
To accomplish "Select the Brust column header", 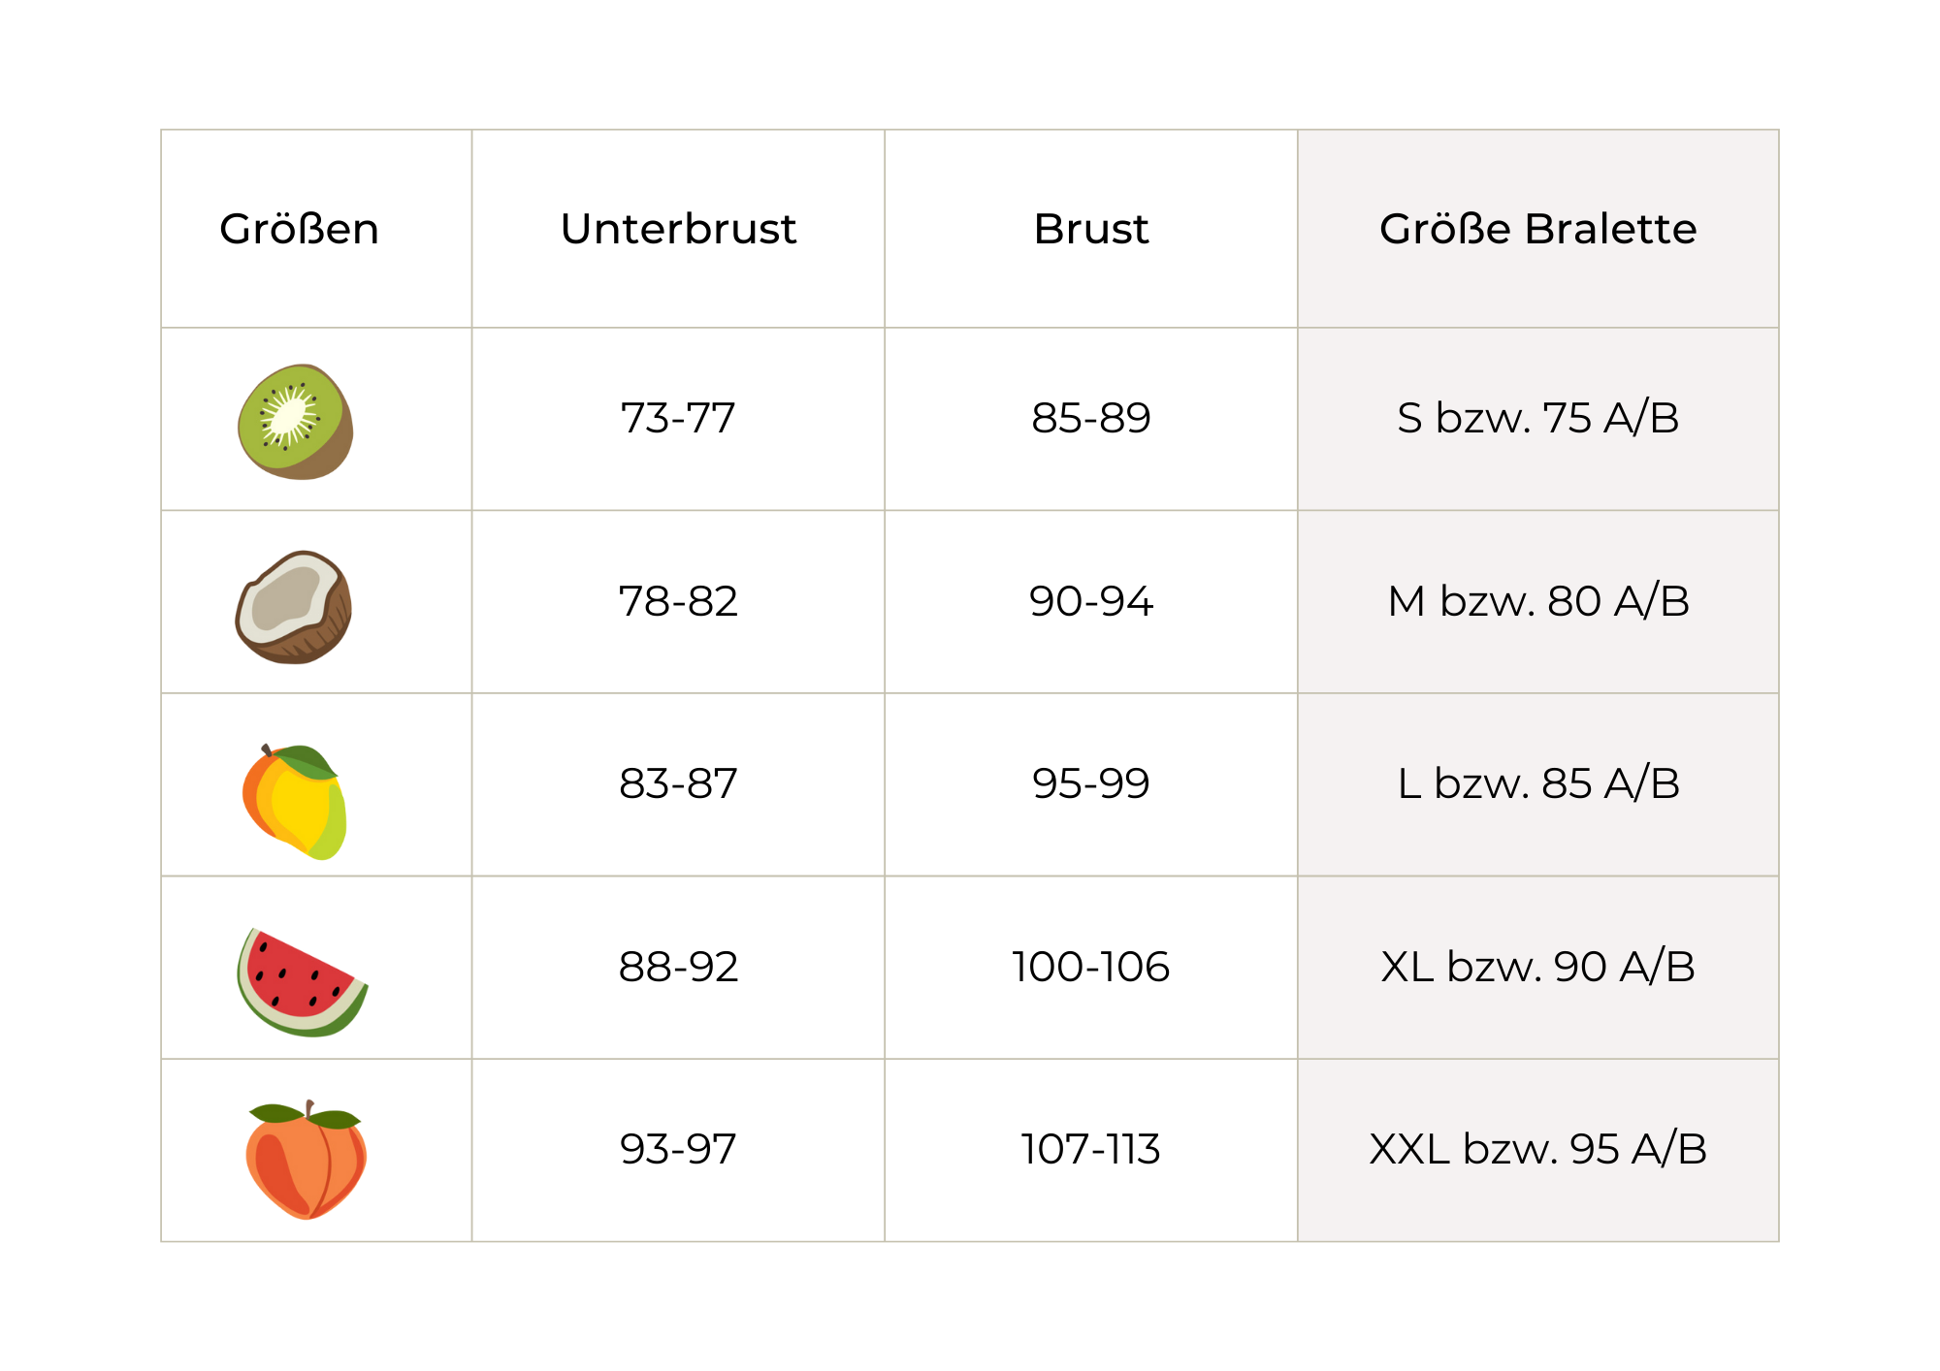I will (1090, 230).
